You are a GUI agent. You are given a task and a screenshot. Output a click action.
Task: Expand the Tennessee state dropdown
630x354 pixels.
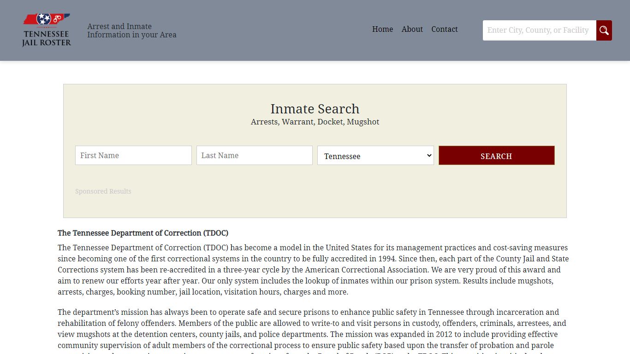375,156
